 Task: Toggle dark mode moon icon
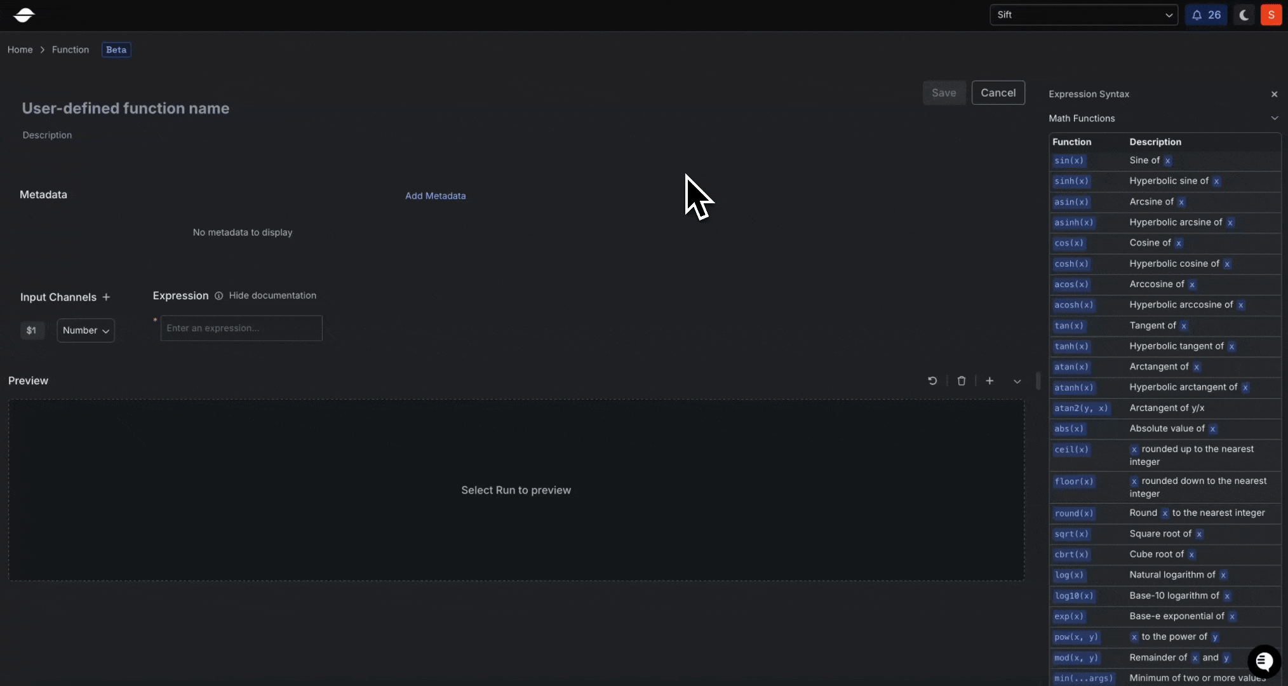1244,15
